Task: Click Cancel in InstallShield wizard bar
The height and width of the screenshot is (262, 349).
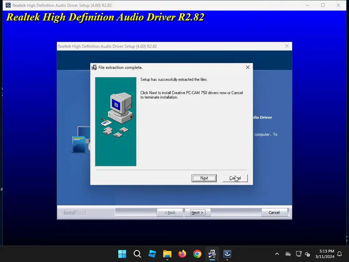Action: point(274,213)
